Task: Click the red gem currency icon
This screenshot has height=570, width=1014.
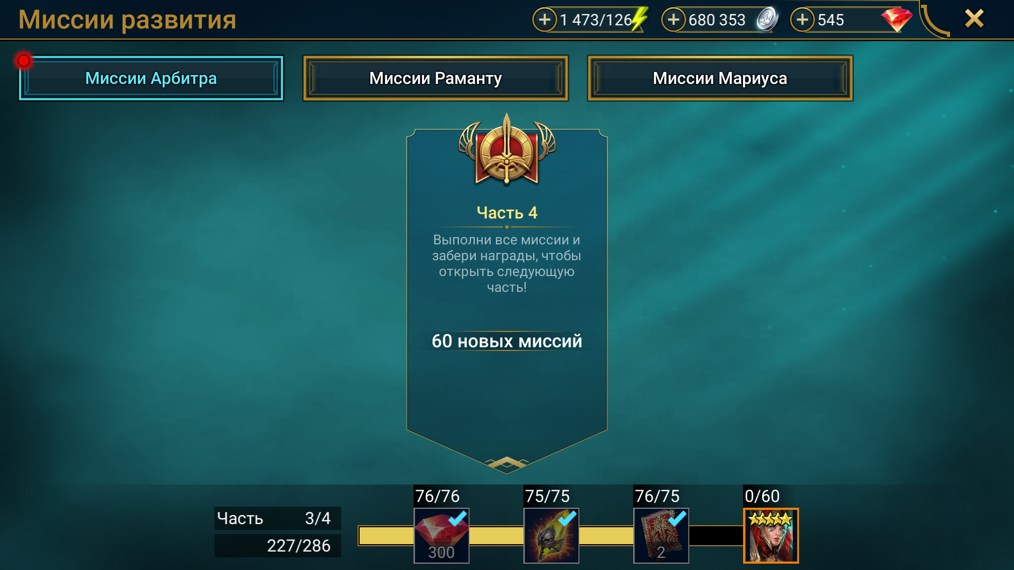Action: pyautogui.click(x=896, y=20)
